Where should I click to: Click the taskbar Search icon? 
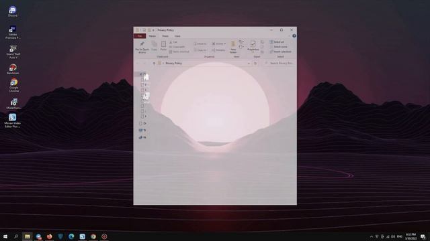(x=16, y=236)
